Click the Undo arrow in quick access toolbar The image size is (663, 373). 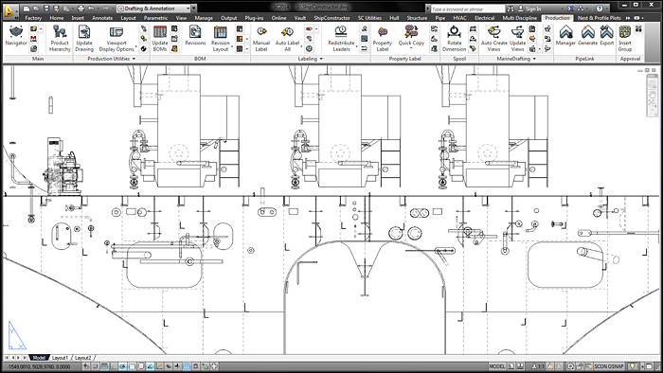91,9
